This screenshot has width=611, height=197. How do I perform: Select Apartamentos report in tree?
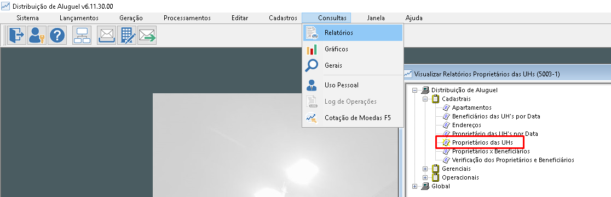(472, 108)
